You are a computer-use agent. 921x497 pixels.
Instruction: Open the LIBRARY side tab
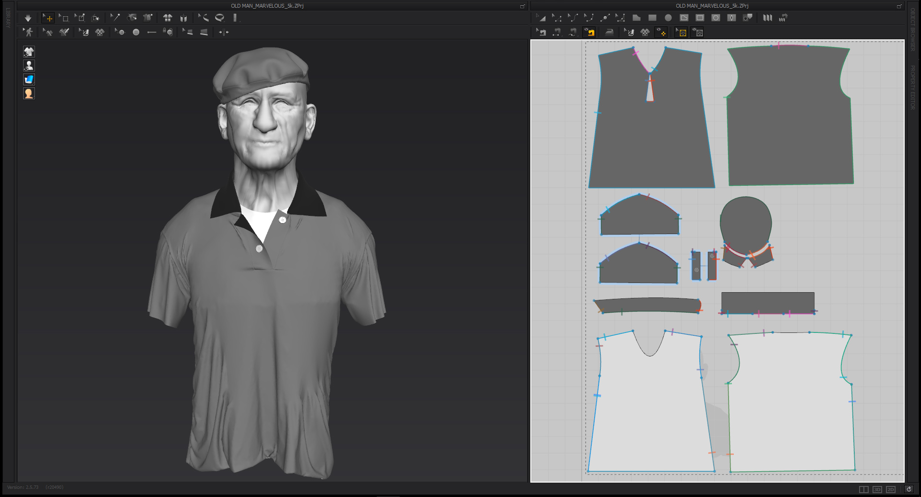[8, 18]
